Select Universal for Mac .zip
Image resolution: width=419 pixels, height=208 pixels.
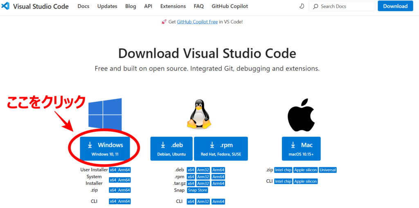[x=328, y=170]
